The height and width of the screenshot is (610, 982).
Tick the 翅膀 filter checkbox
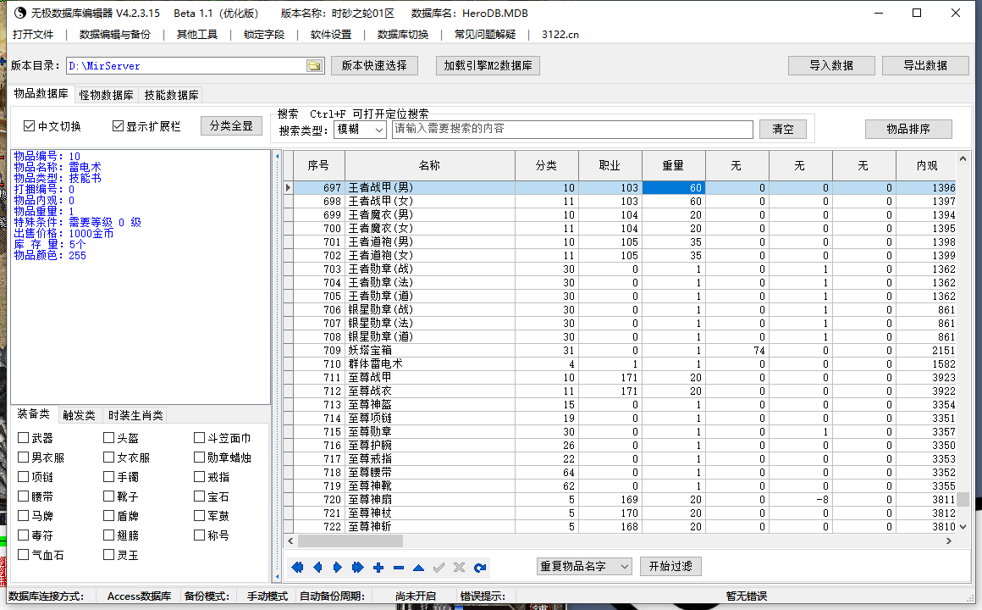109,535
